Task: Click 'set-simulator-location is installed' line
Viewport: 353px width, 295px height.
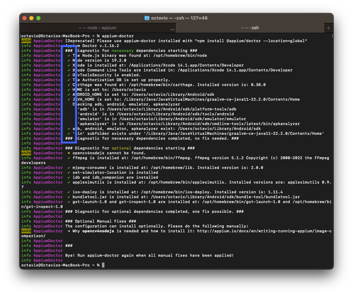Action: click(115, 172)
